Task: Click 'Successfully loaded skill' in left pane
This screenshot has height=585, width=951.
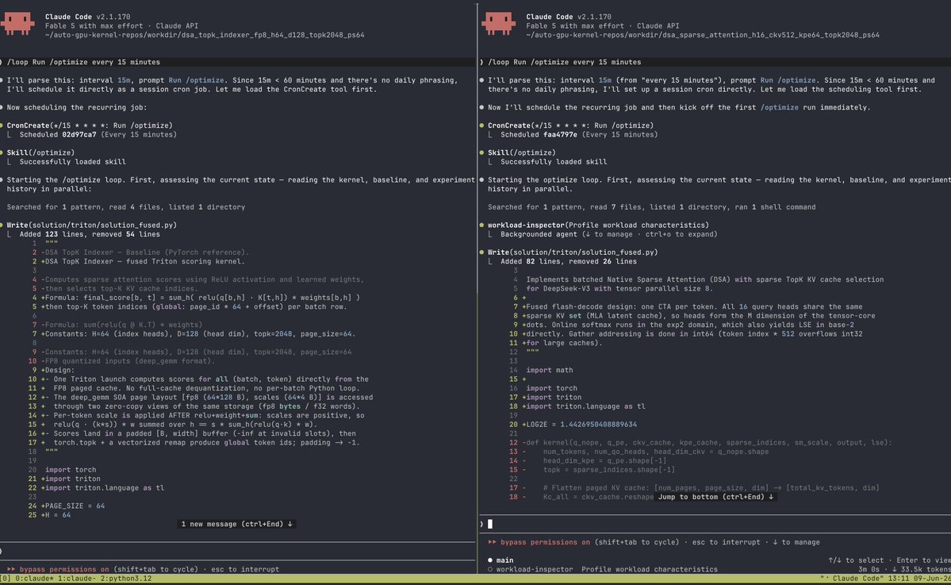Action: 73,162
